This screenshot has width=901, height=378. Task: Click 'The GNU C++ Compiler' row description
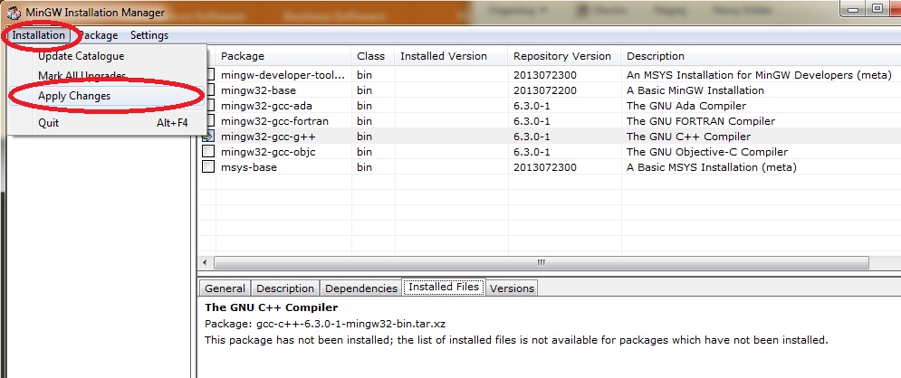[688, 137]
